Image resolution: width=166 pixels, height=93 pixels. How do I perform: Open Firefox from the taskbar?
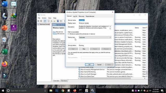point(75,91)
